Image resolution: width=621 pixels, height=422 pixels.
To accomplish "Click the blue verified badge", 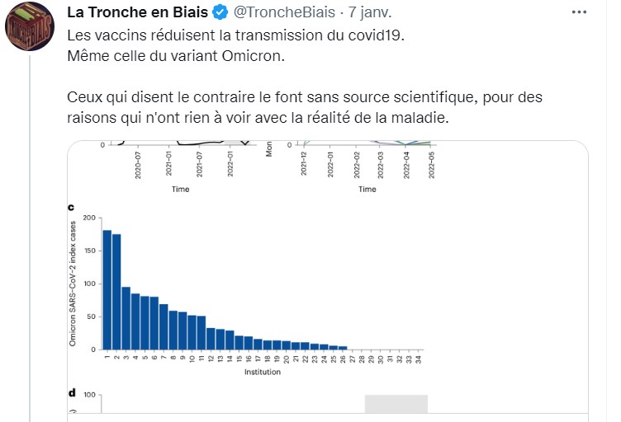I will coord(219,13).
